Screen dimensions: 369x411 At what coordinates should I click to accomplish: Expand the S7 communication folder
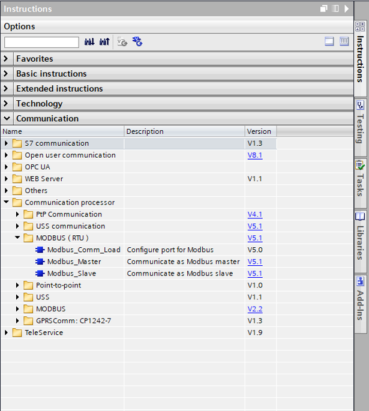click(x=6, y=143)
